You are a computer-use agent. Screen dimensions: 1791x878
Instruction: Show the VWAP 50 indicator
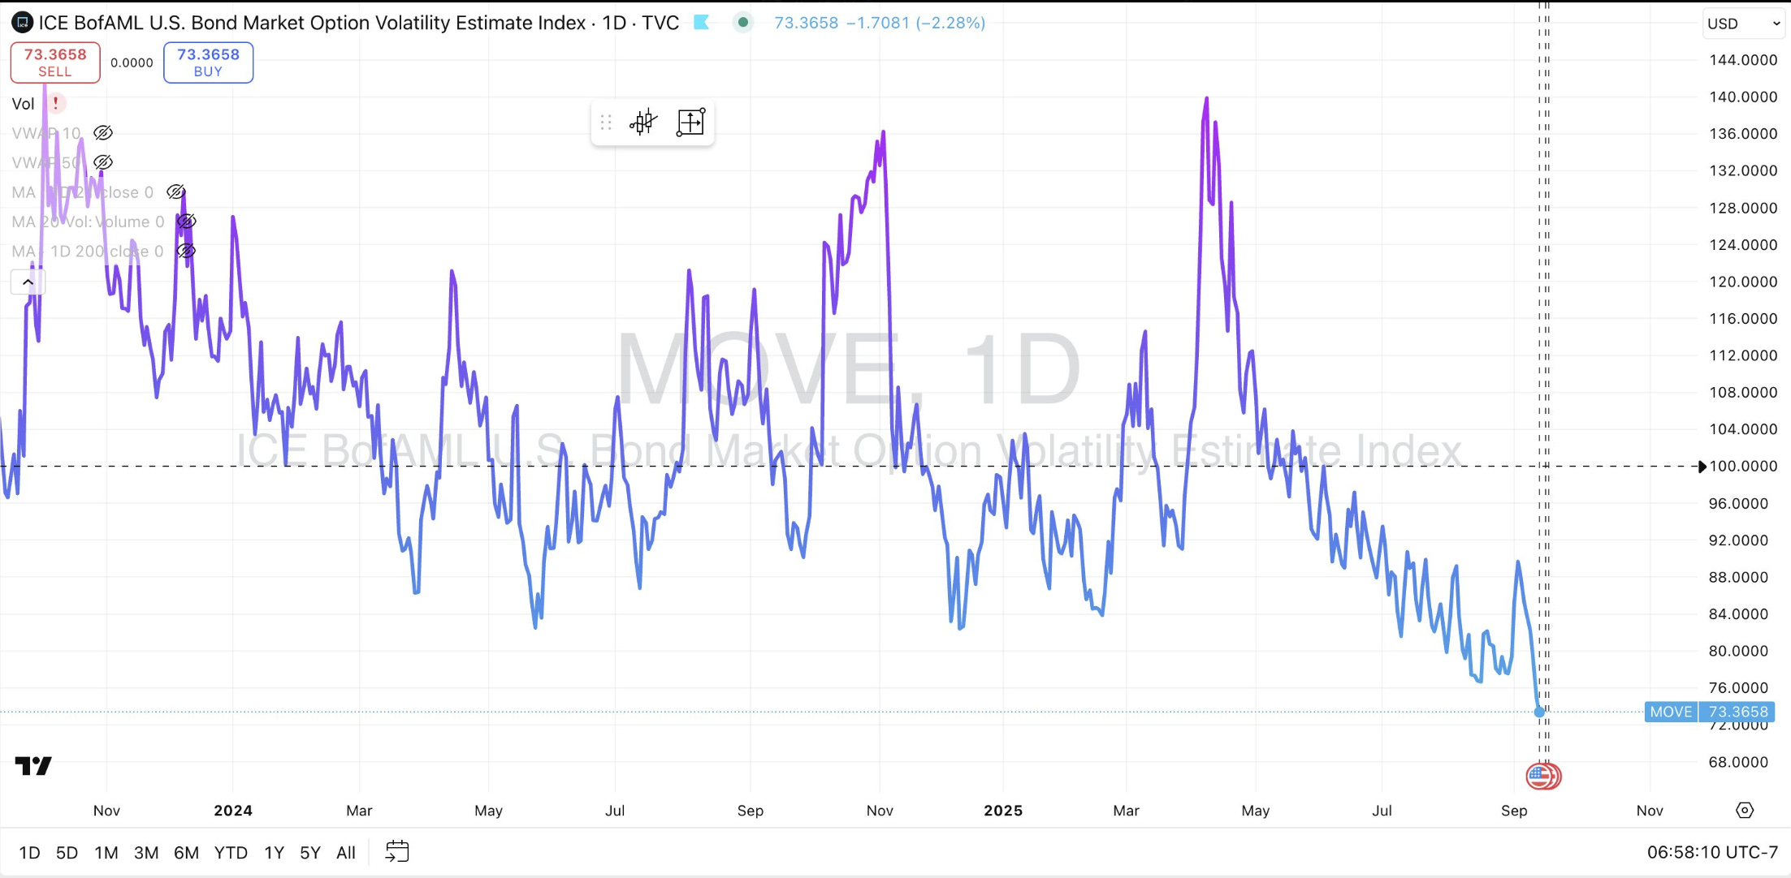(x=103, y=162)
